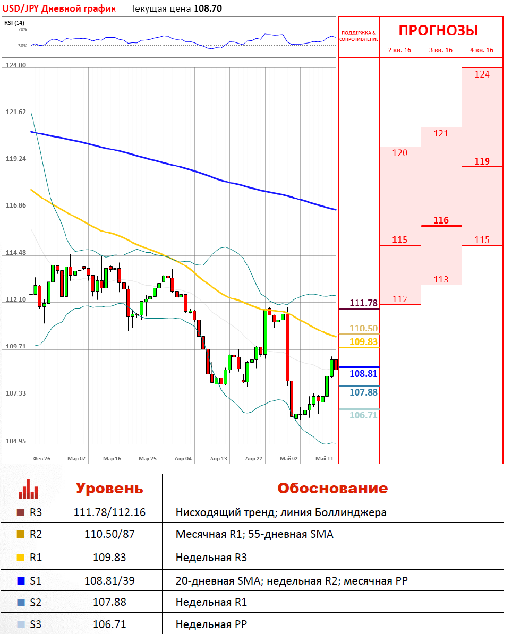Click the R2 gold color swatch

21,534
